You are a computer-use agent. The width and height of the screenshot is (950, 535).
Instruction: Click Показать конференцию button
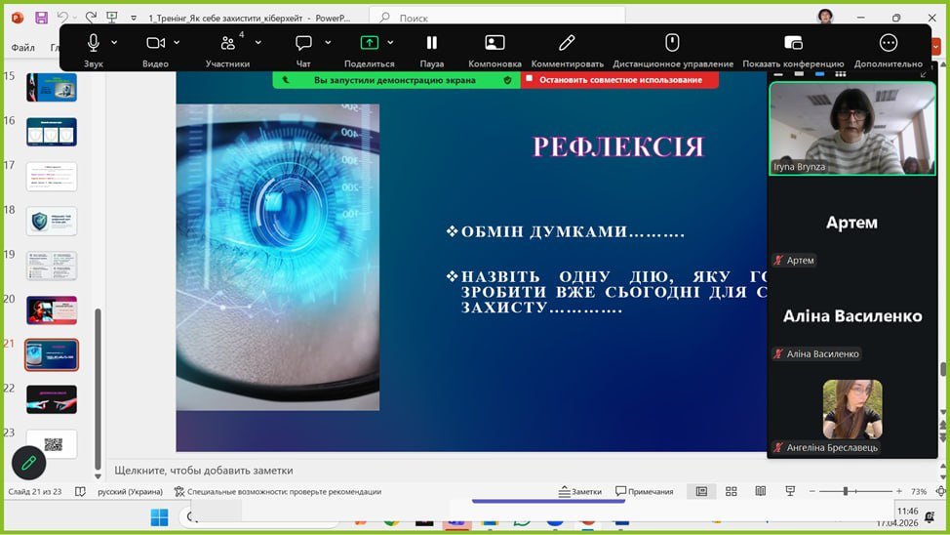click(x=793, y=44)
